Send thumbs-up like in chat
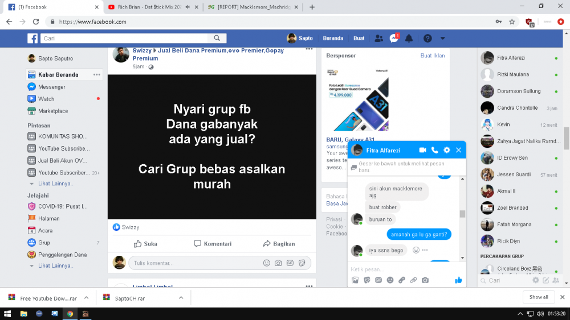 pos(458,280)
